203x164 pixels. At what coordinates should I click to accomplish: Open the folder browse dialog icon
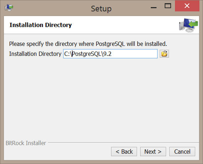click(x=164, y=54)
